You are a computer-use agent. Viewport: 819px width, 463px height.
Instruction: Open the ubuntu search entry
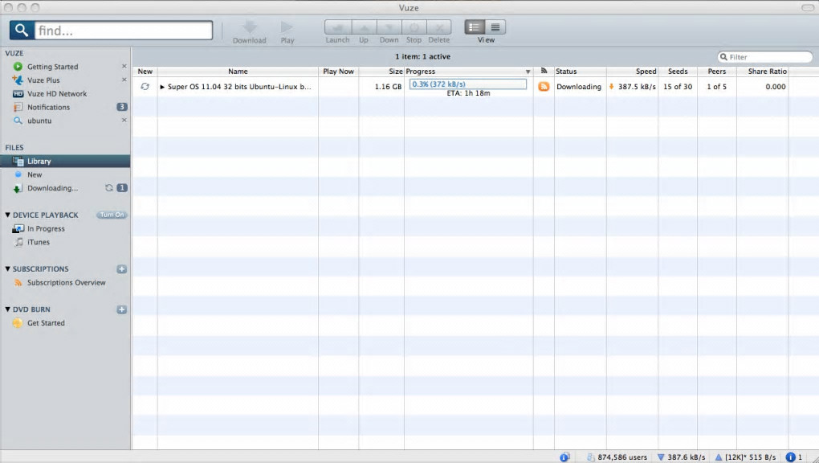click(x=39, y=121)
